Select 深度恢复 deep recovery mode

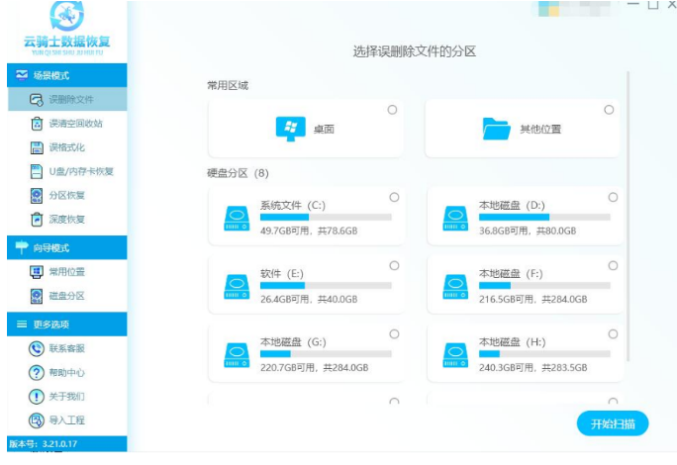point(37,219)
